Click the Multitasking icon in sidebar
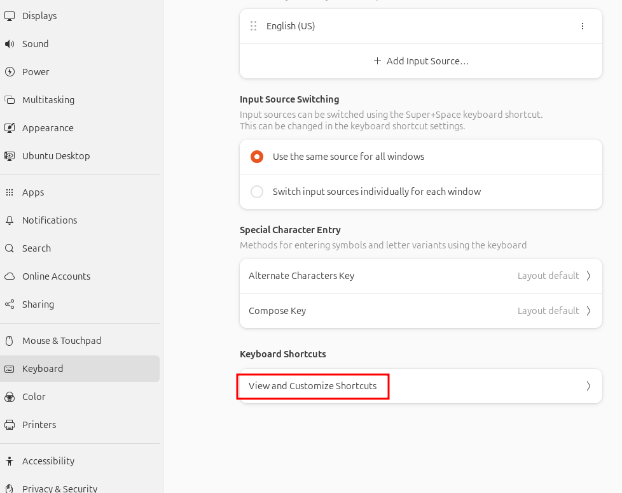The width and height of the screenshot is (622, 493). pos(10,100)
